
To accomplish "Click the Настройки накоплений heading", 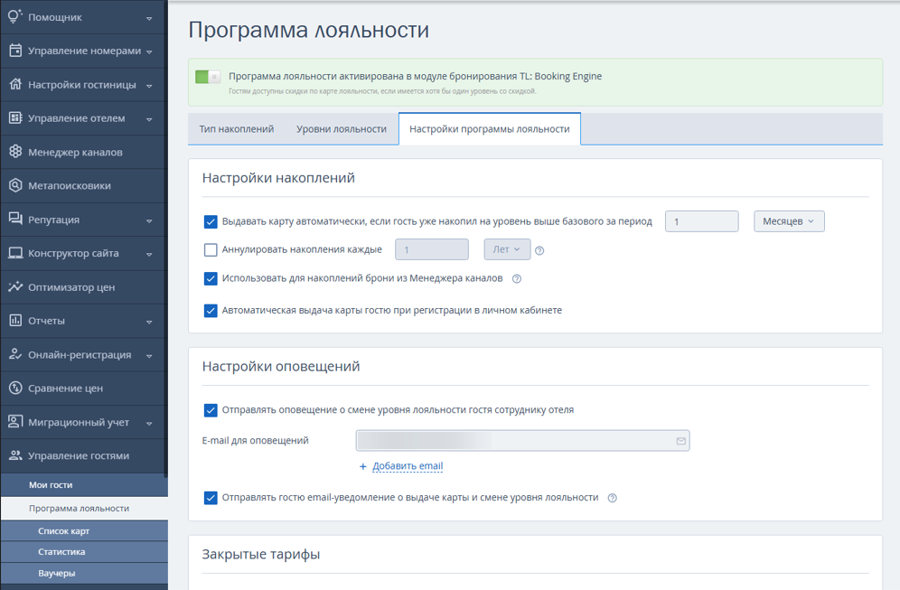I will (278, 178).
